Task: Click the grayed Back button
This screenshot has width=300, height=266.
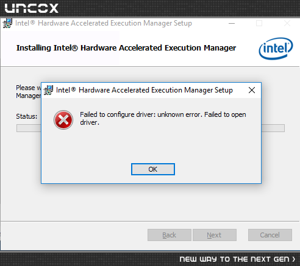Action: pyautogui.click(x=170, y=235)
